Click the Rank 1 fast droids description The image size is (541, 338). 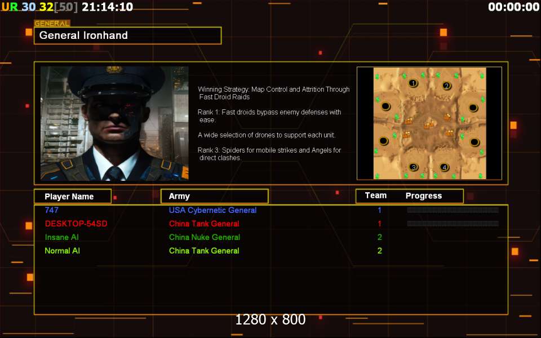(269, 116)
